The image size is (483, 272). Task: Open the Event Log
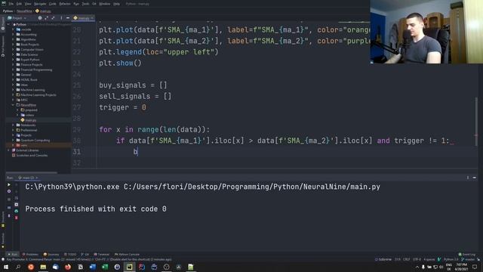pyautogui.click(x=466, y=255)
